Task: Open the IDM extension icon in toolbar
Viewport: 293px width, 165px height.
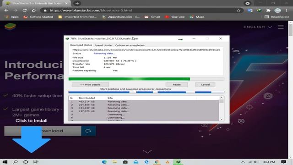Action: pyautogui.click(x=259, y=11)
